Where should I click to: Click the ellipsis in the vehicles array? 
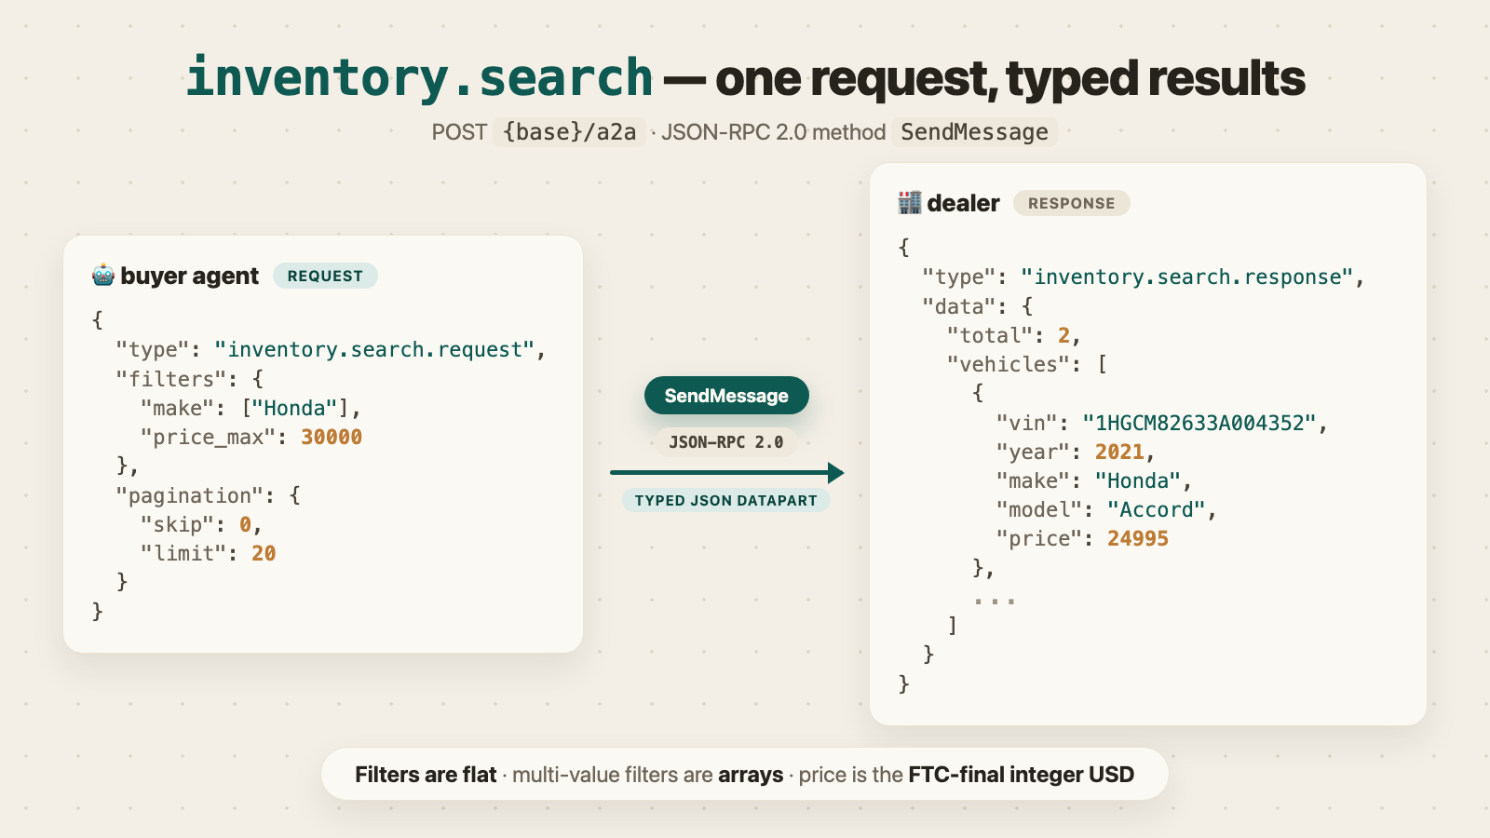(x=995, y=601)
